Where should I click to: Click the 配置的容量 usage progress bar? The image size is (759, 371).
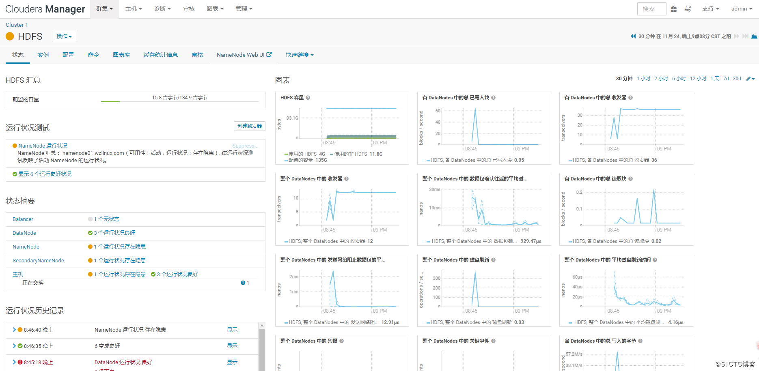tap(180, 102)
